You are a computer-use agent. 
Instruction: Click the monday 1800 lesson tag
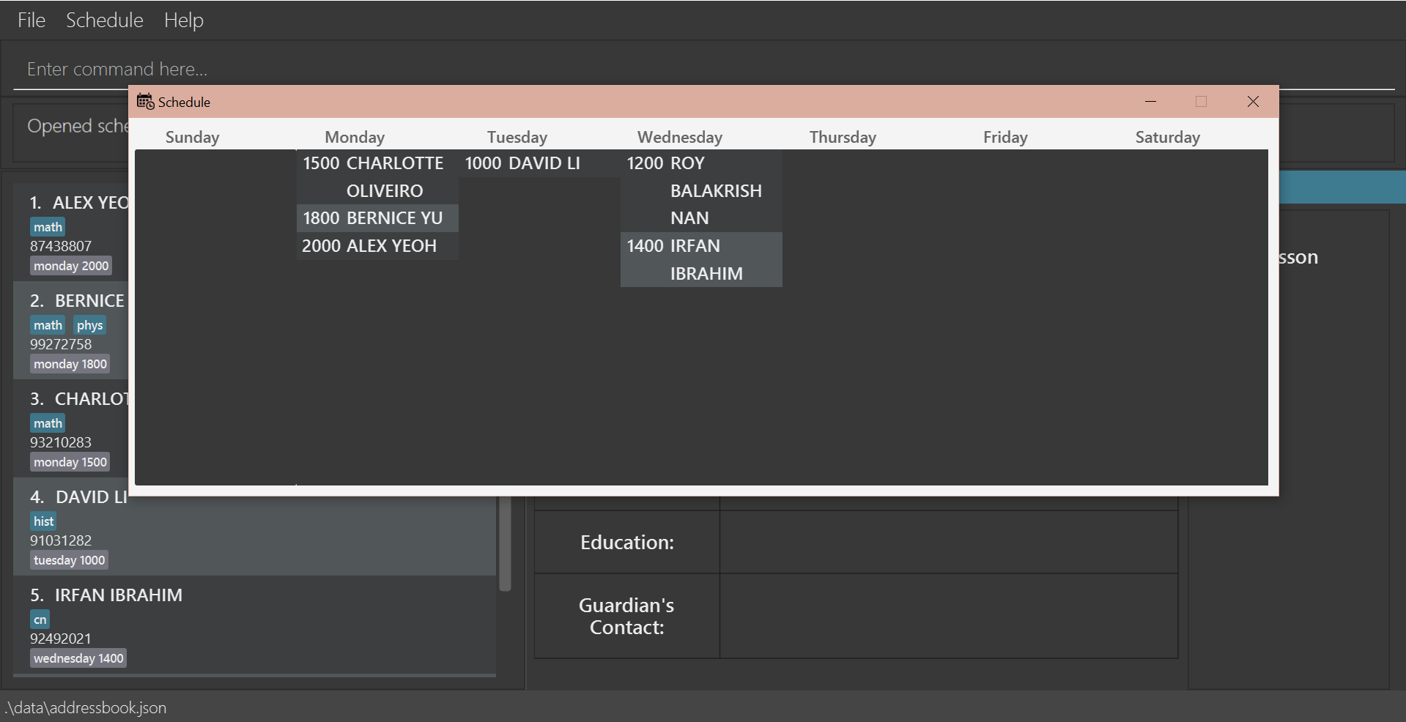70,364
